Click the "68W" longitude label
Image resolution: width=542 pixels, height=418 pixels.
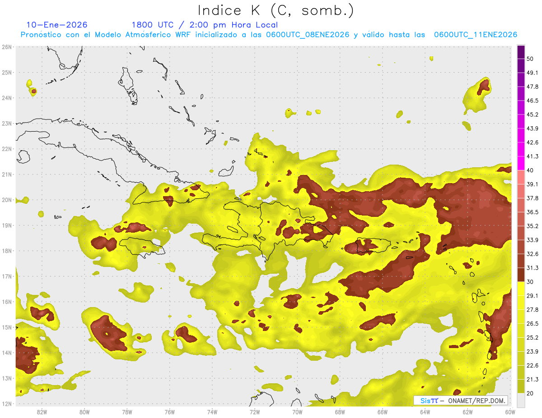point(340,412)
